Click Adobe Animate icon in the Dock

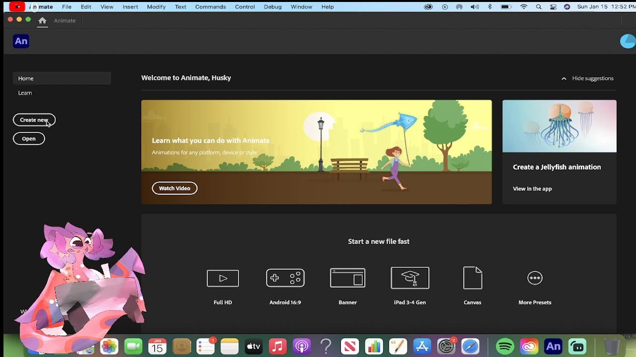click(553, 346)
